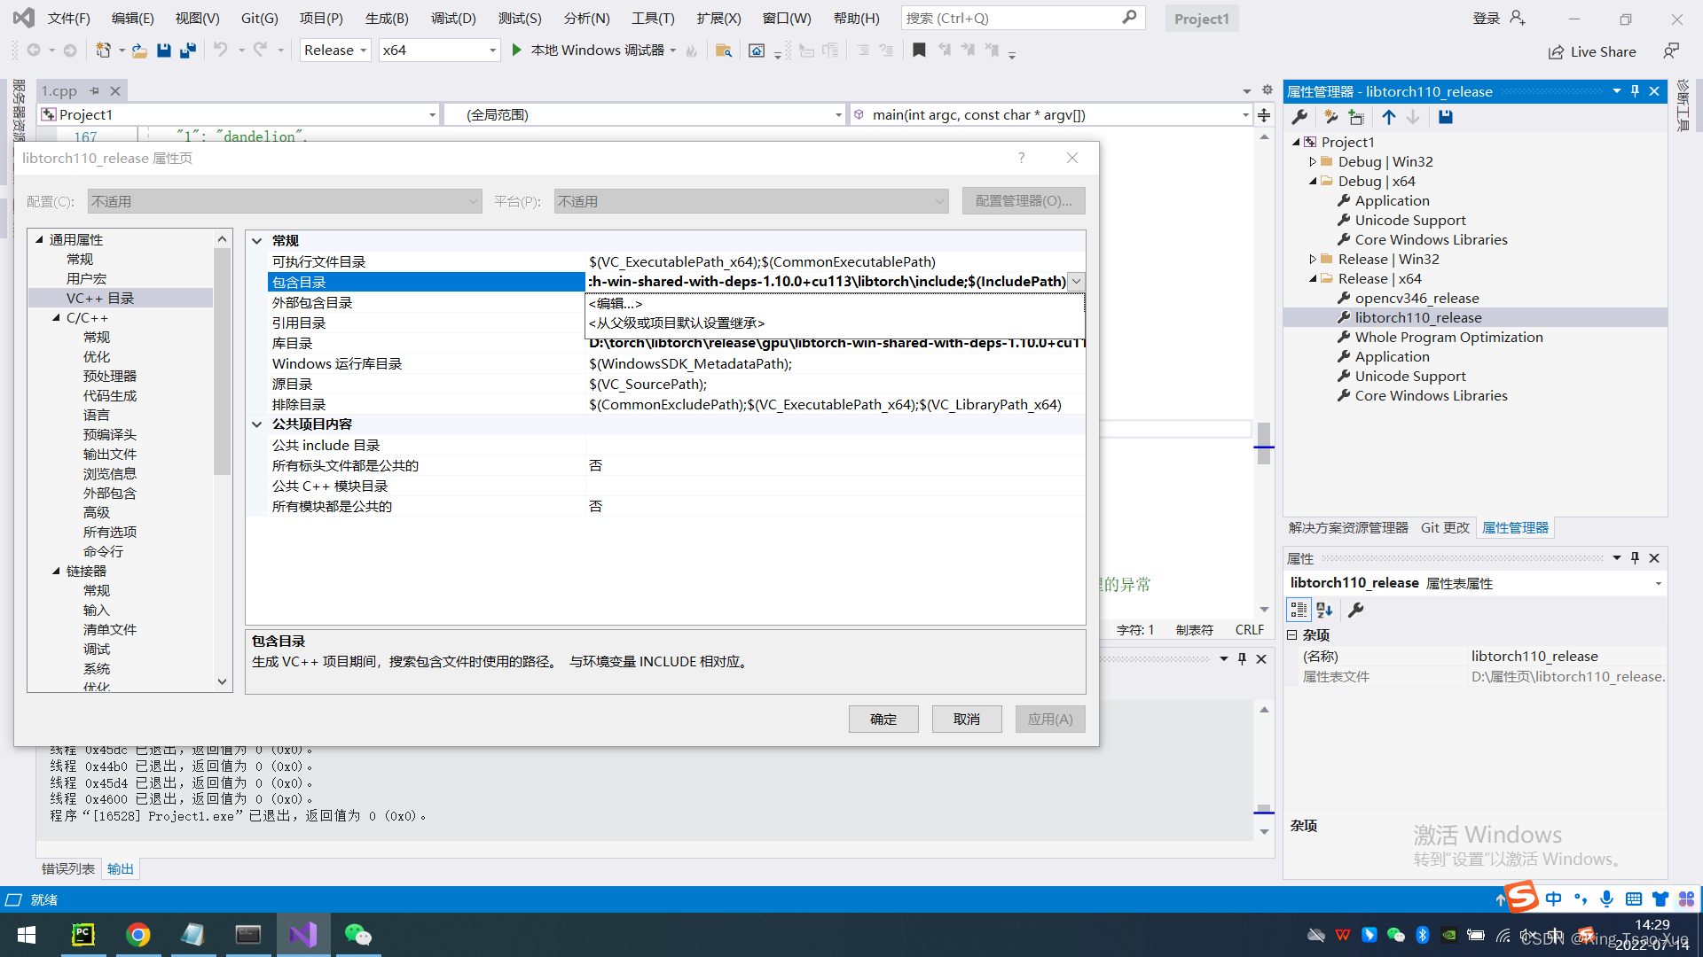
Task: Click the wrench icon in Property Manager toolbar
Action: click(x=1299, y=117)
